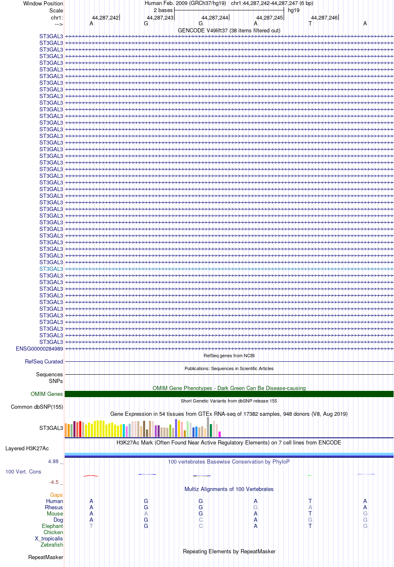This screenshot has width=394, height=567.
Task: Click the T base in the sequence ruler row
Action: [x=310, y=23]
